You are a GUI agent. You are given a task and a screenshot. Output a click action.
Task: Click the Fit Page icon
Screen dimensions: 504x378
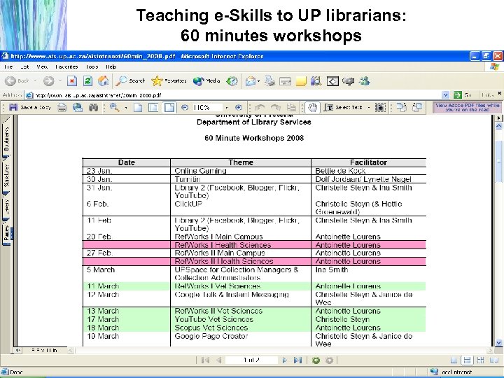pos(153,107)
